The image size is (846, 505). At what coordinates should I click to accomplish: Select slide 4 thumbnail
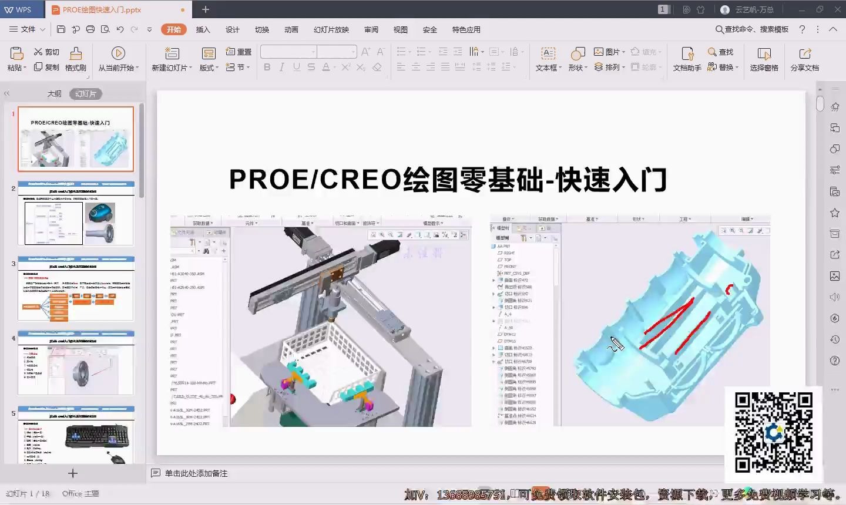tap(76, 363)
